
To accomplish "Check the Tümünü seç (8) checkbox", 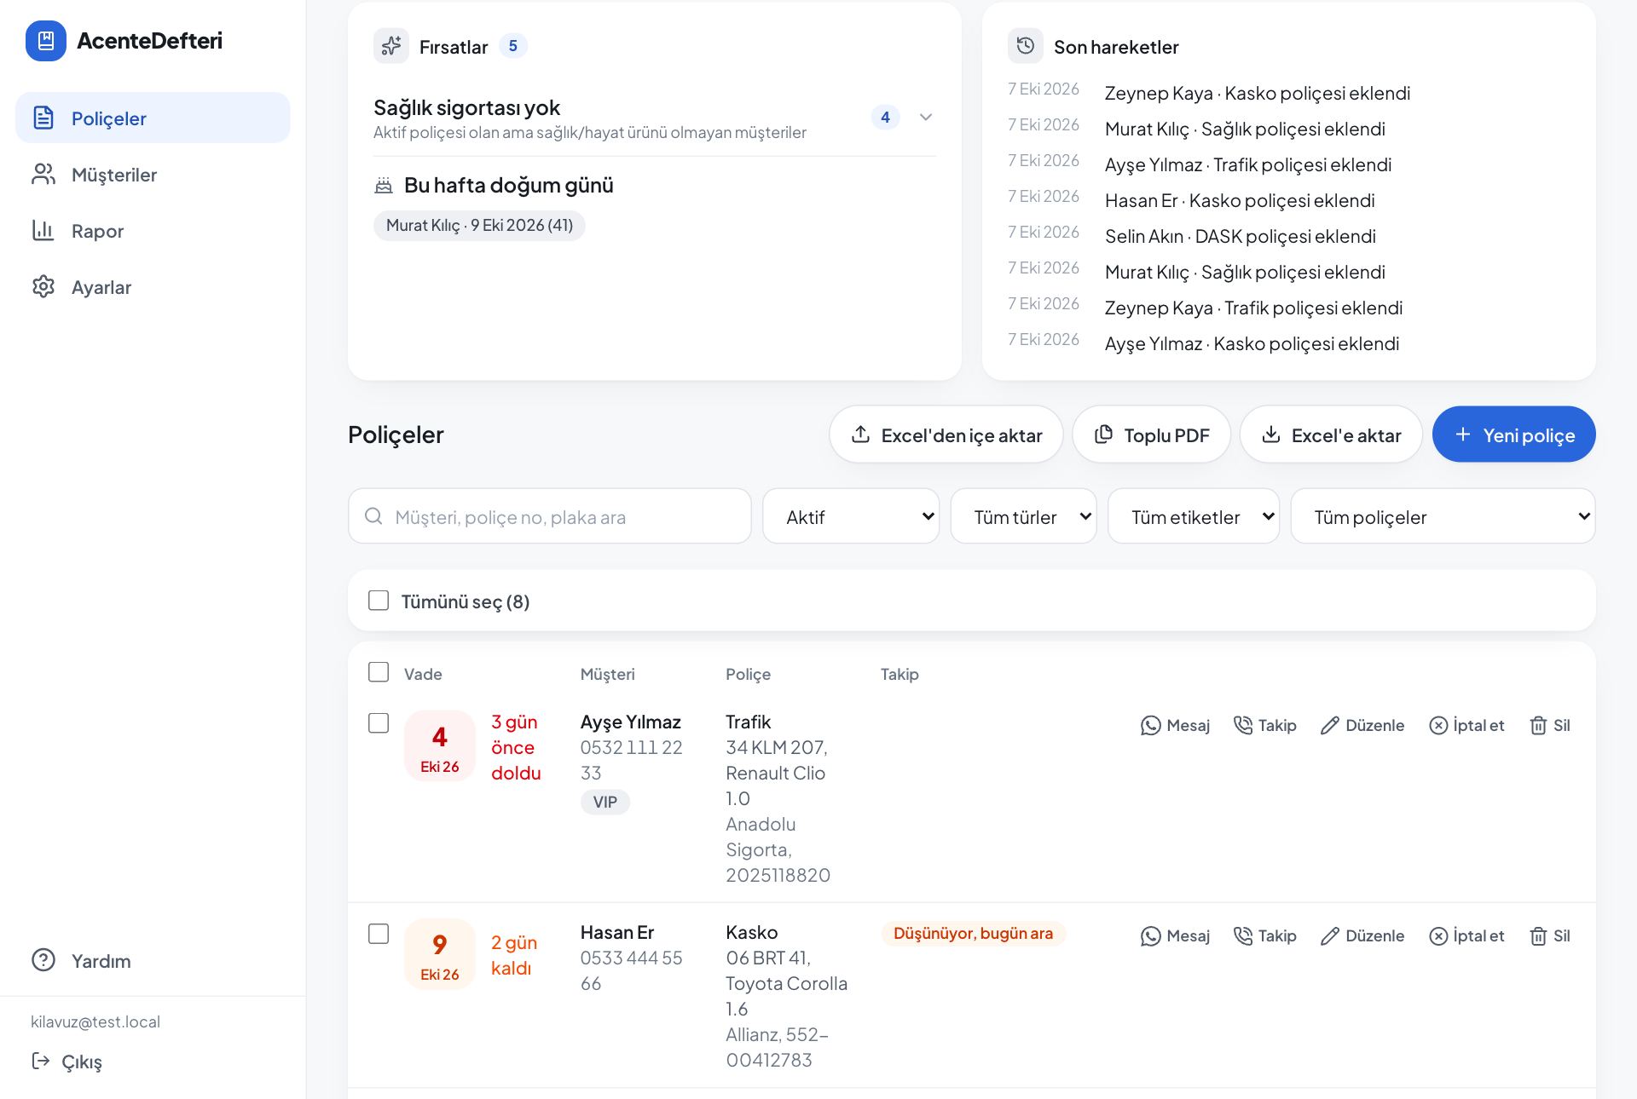I will tap(379, 601).
